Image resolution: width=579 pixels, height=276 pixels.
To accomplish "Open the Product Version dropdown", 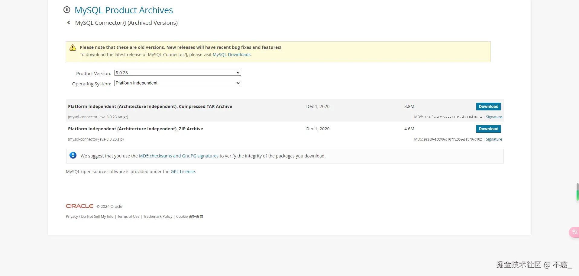I will pyautogui.click(x=177, y=73).
